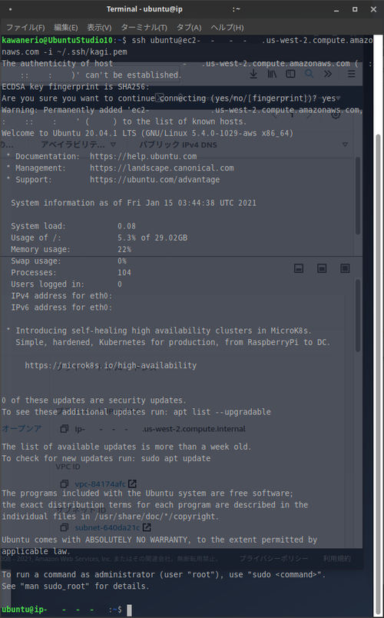
Task: Toggle the sidebar panel icon
Action: pyautogui.click(x=290, y=74)
